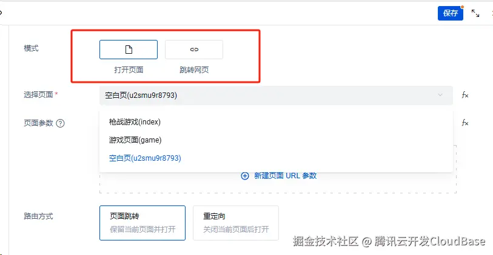This screenshot has height=255, width=493.
Task: Click the 模式 label text
Action: click(x=31, y=48)
